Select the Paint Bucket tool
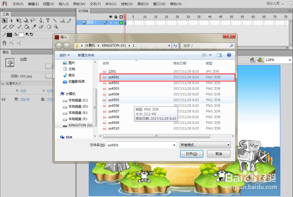293x197 pixels. [27, 27]
